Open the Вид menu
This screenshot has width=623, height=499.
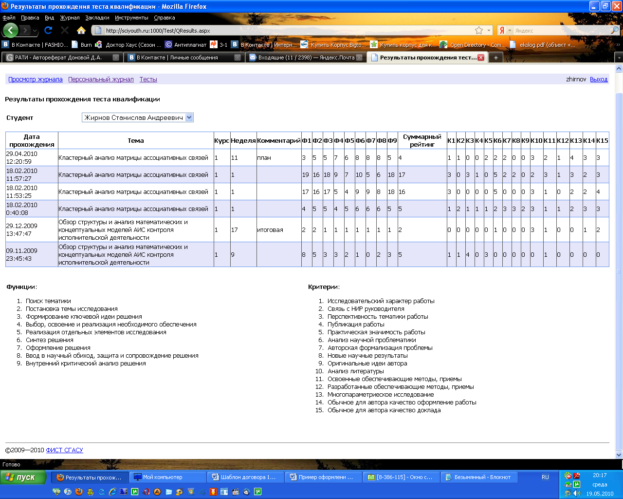(49, 18)
